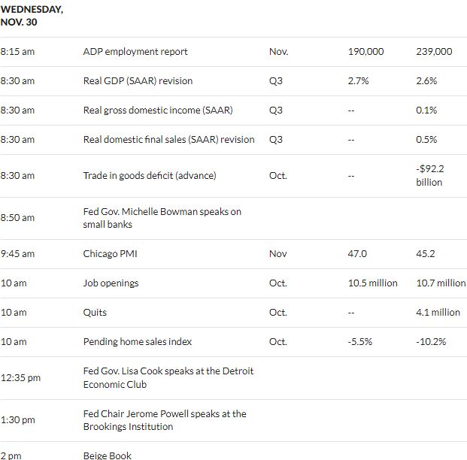The height and width of the screenshot is (460, 467).
Task: Select the Beige Book entry
Action: coord(108,455)
